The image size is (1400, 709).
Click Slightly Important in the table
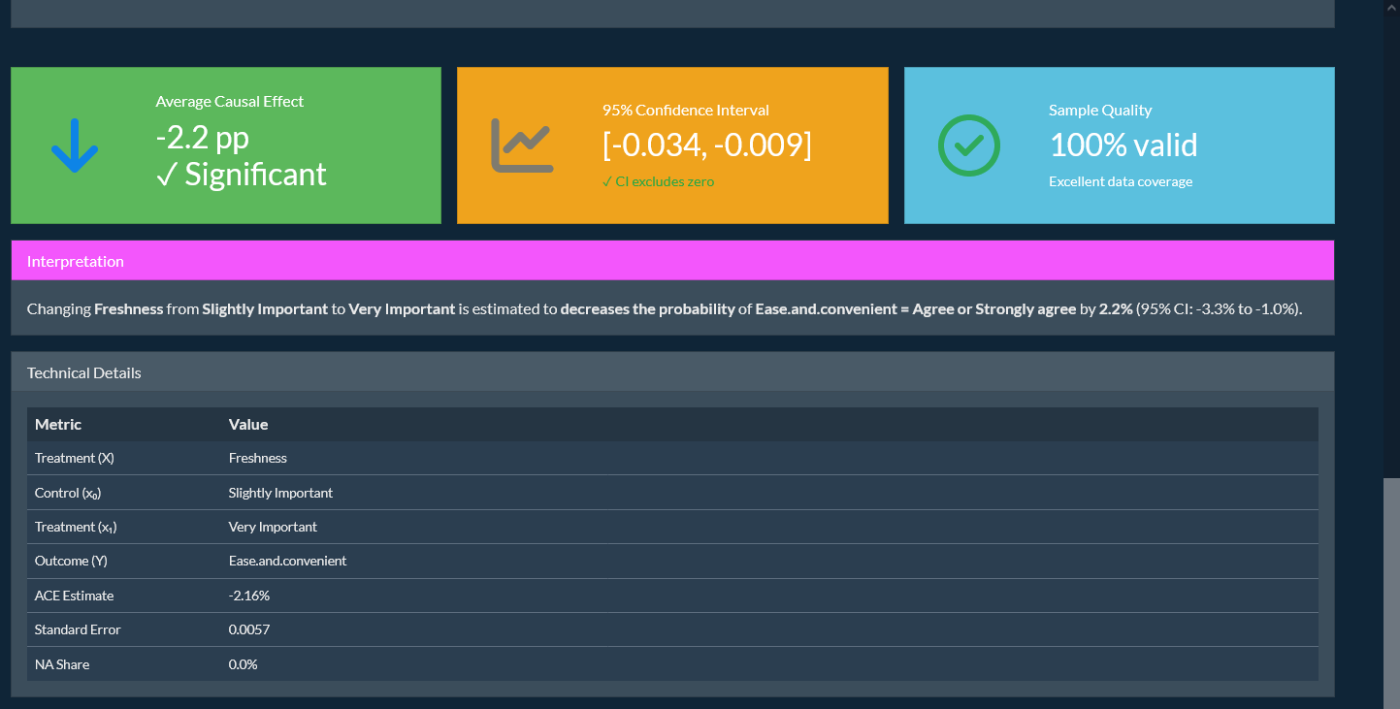(x=280, y=493)
